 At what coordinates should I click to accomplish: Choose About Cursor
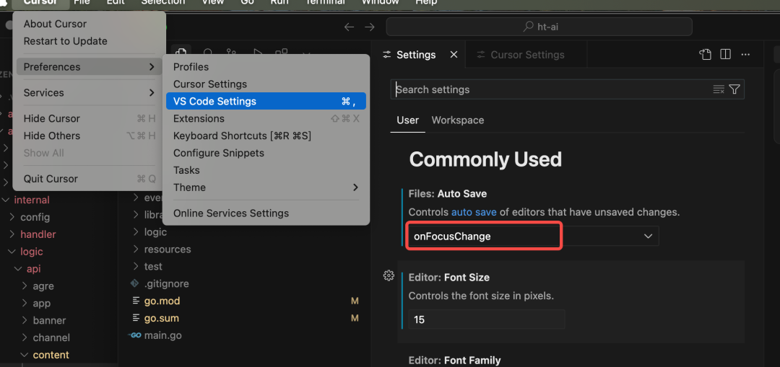point(89,24)
